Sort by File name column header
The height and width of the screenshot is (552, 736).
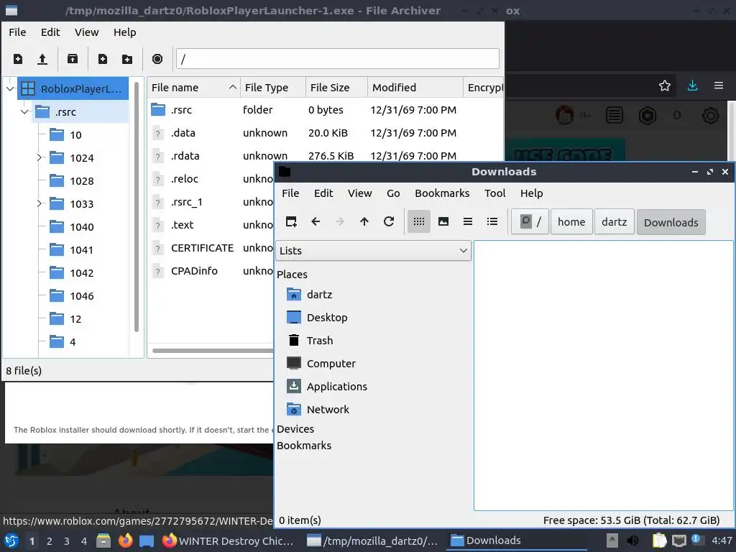[193, 88]
